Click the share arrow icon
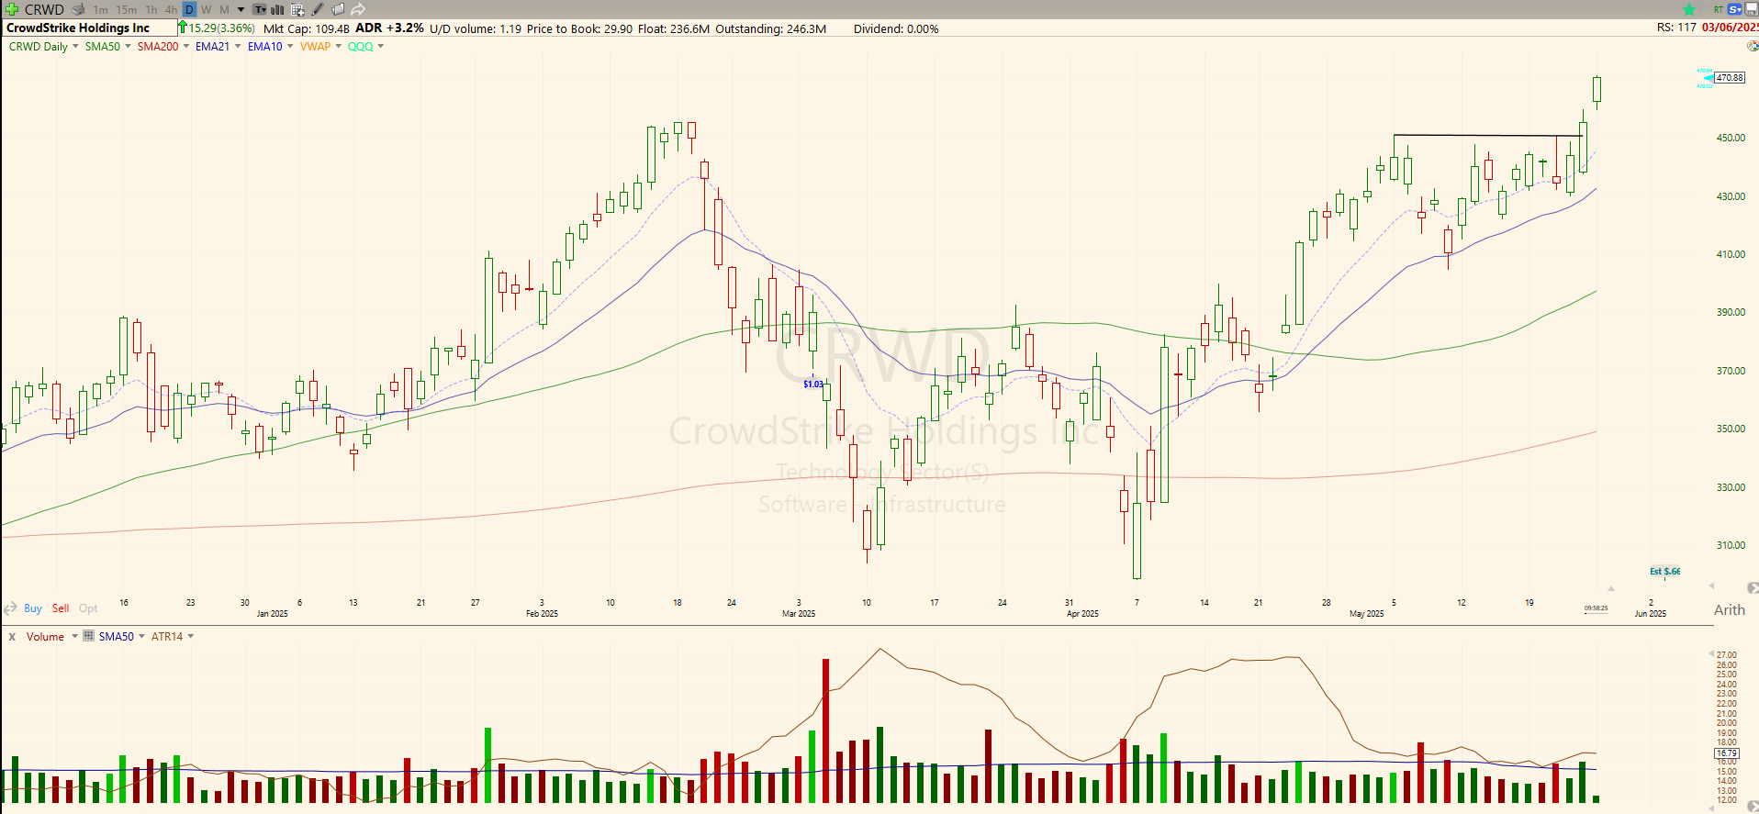This screenshot has width=1759, height=814. point(358,9)
